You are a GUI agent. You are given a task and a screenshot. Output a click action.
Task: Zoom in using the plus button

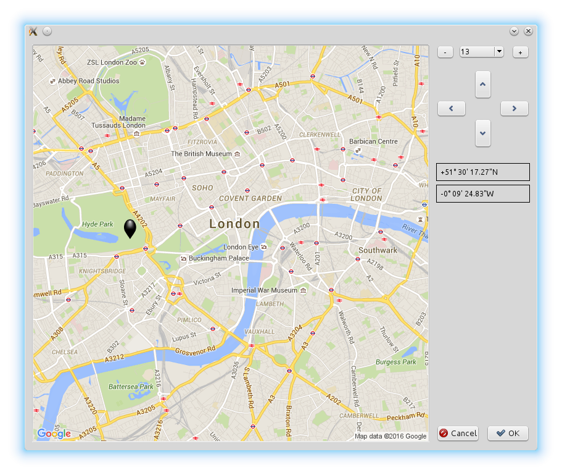point(520,53)
